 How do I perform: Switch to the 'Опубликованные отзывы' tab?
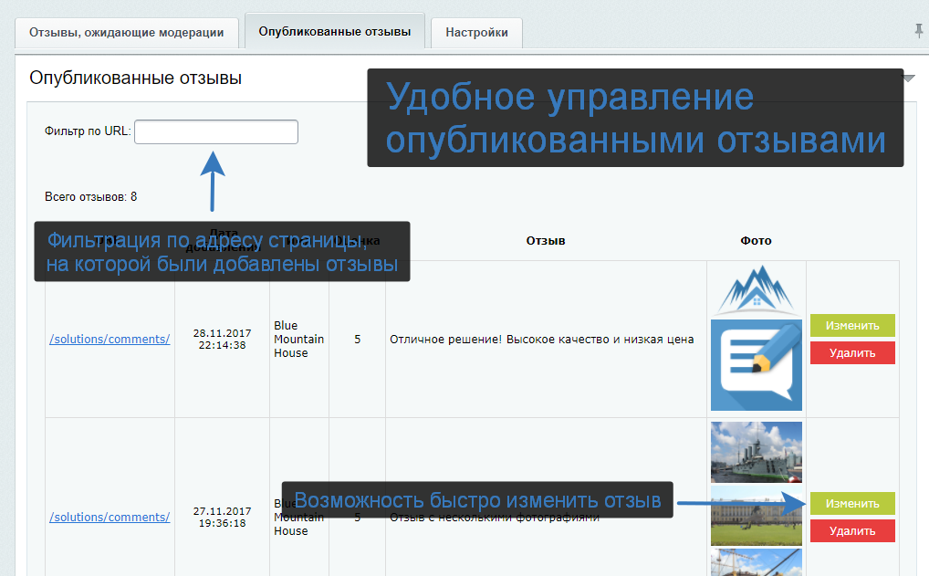(335, 31)
